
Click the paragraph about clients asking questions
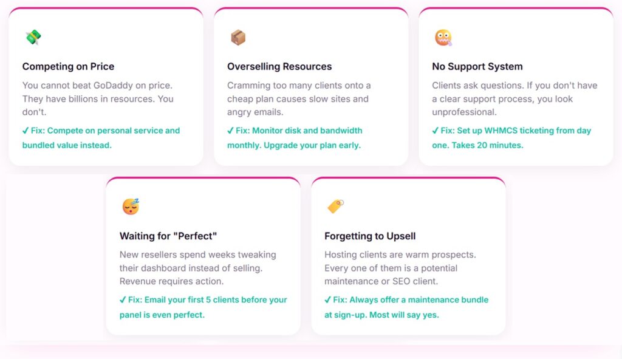tap(514, 98)
